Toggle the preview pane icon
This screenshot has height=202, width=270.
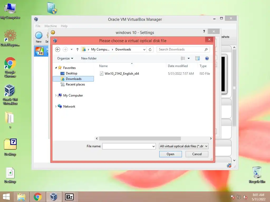(x=197, y=58)
